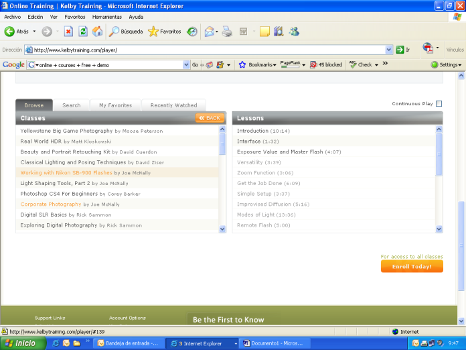This screenshot has height=350, width=466.
Task: Expand the address bar dropdown
Action: click(389, 50)
